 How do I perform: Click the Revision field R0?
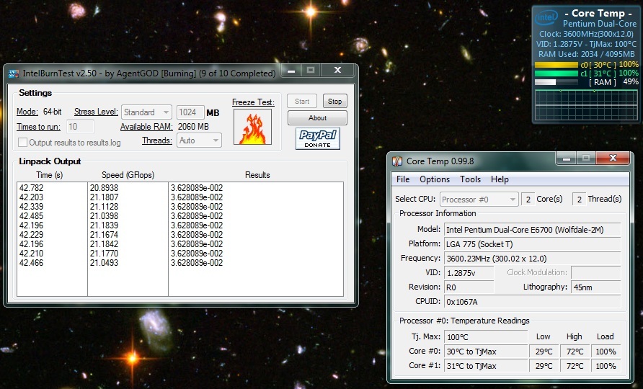coord(469,287)
